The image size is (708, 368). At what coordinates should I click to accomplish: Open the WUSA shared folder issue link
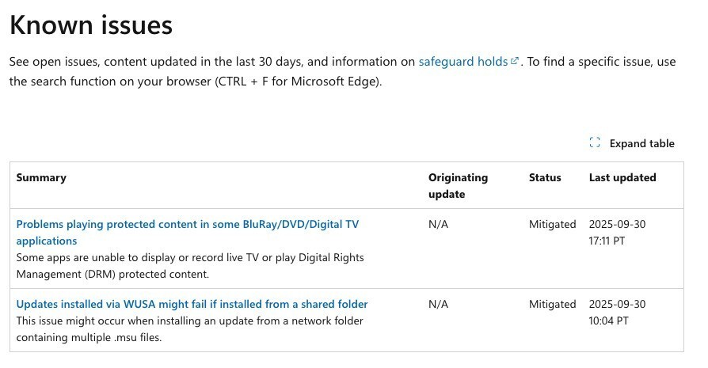click(x=192, y=304)
